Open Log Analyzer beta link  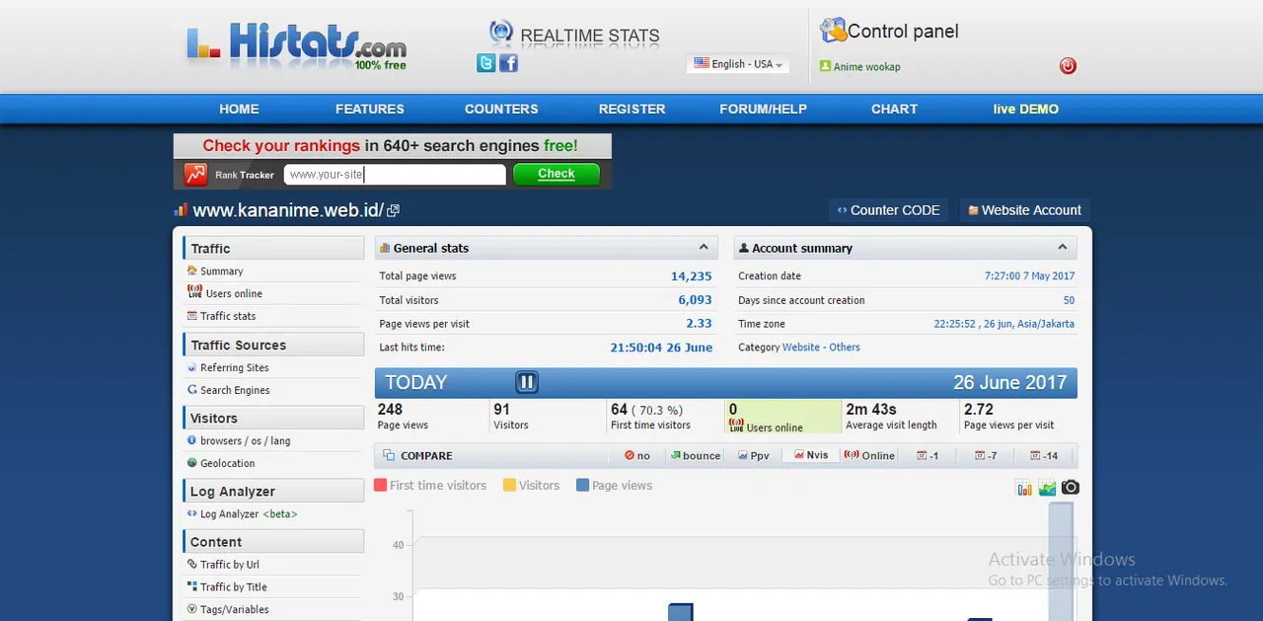click(249, 514)
